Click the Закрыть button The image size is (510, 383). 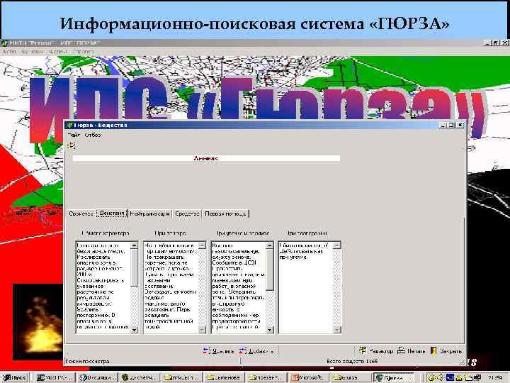point(446,351)
